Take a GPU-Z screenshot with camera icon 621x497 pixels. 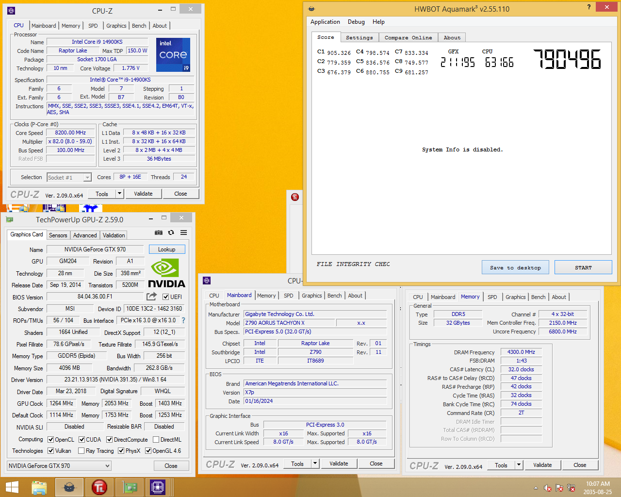click(x=159, y=232)
